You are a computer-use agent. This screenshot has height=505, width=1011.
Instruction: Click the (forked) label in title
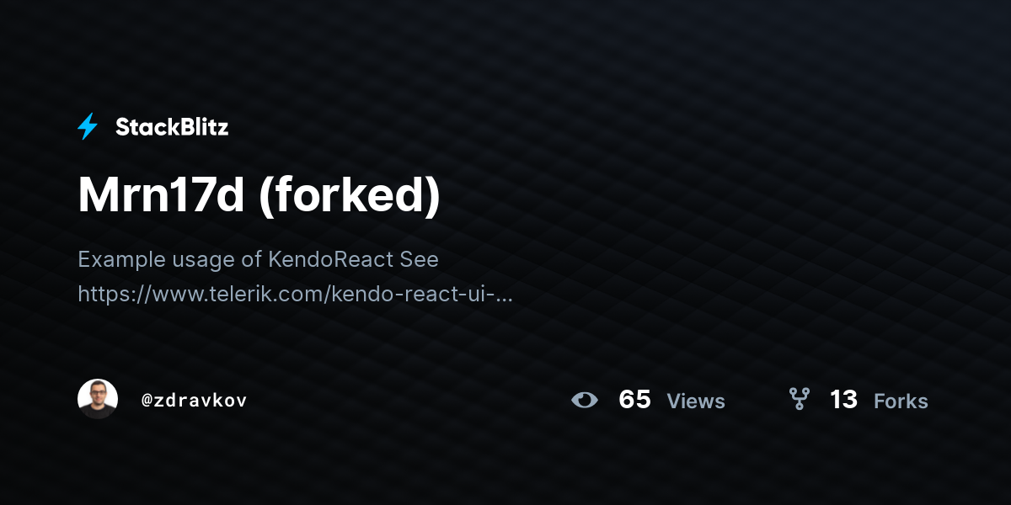tap(350, 197)
